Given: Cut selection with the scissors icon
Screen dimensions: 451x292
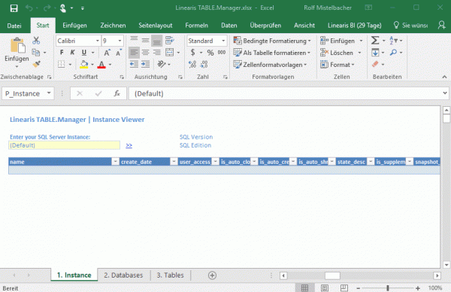Looking at the screenshot, I should click(x=36, y=41).
